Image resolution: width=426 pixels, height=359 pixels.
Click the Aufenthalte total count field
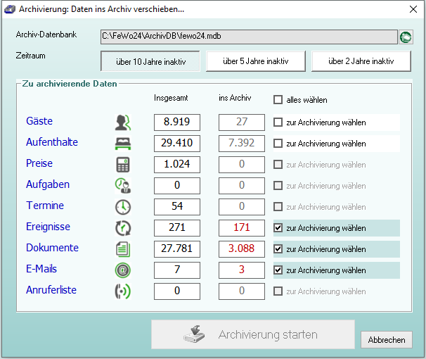click(177, 144)
